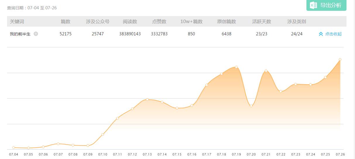Click the chart data point for 07.22
This screenshot has width=355, height=159.
[281, 91]
